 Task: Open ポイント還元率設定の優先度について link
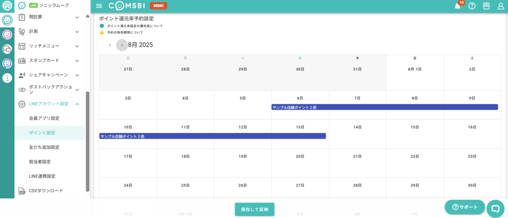(x=135, y=26)
